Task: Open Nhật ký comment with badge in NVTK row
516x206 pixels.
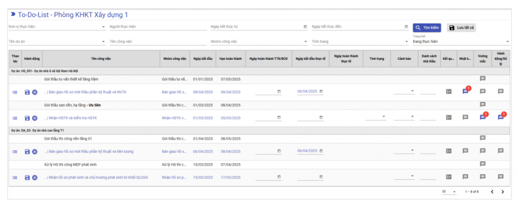Action: (x=465, y=91)
